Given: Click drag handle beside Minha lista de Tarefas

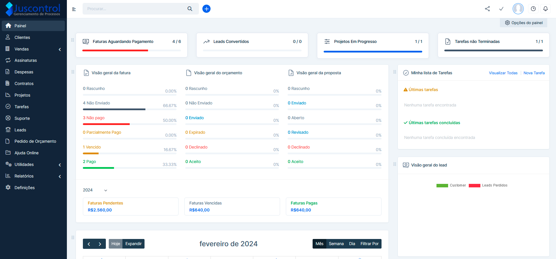Looking at the screenshot, I should tap(395, 72).
